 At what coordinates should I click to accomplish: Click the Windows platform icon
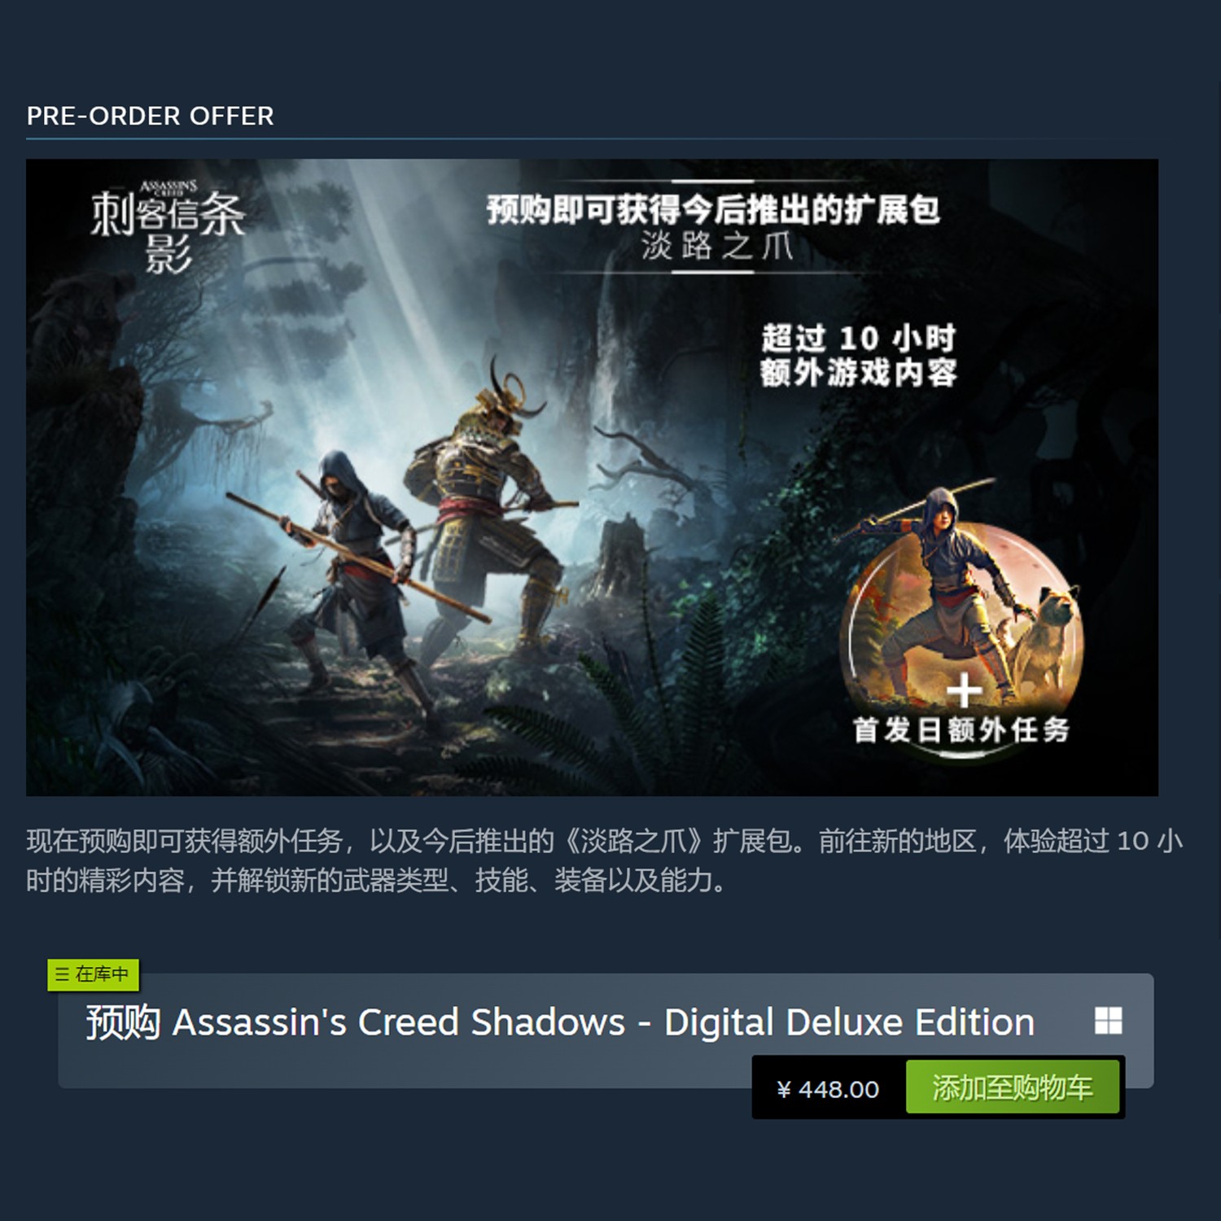pos(1108,1021)
